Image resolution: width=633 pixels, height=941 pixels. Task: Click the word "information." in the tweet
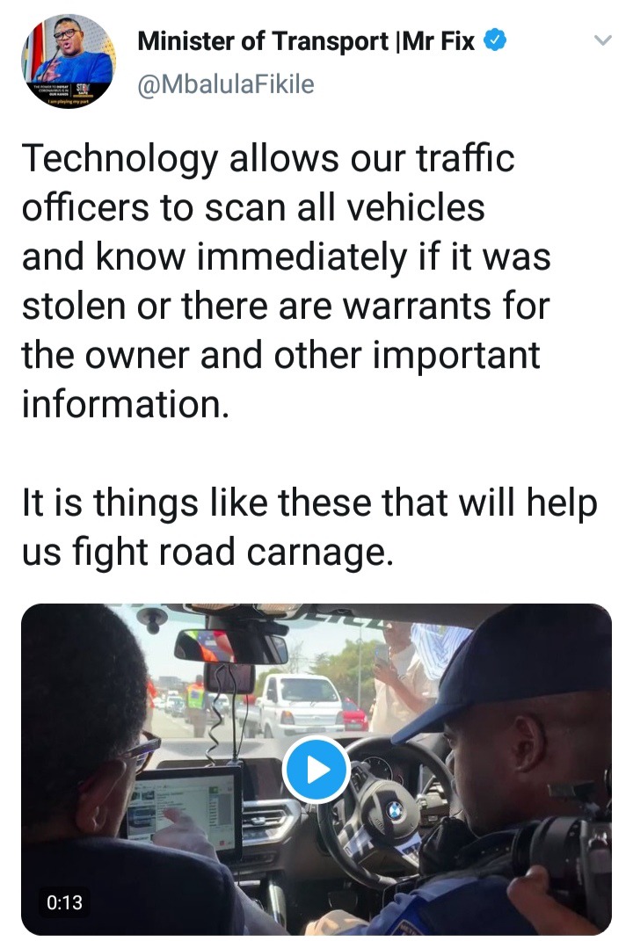126,404
